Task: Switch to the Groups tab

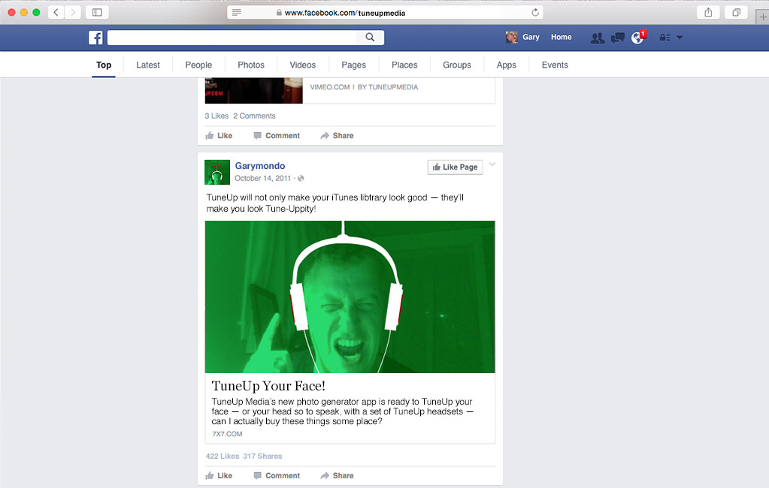Action: (x=456, y=65)
